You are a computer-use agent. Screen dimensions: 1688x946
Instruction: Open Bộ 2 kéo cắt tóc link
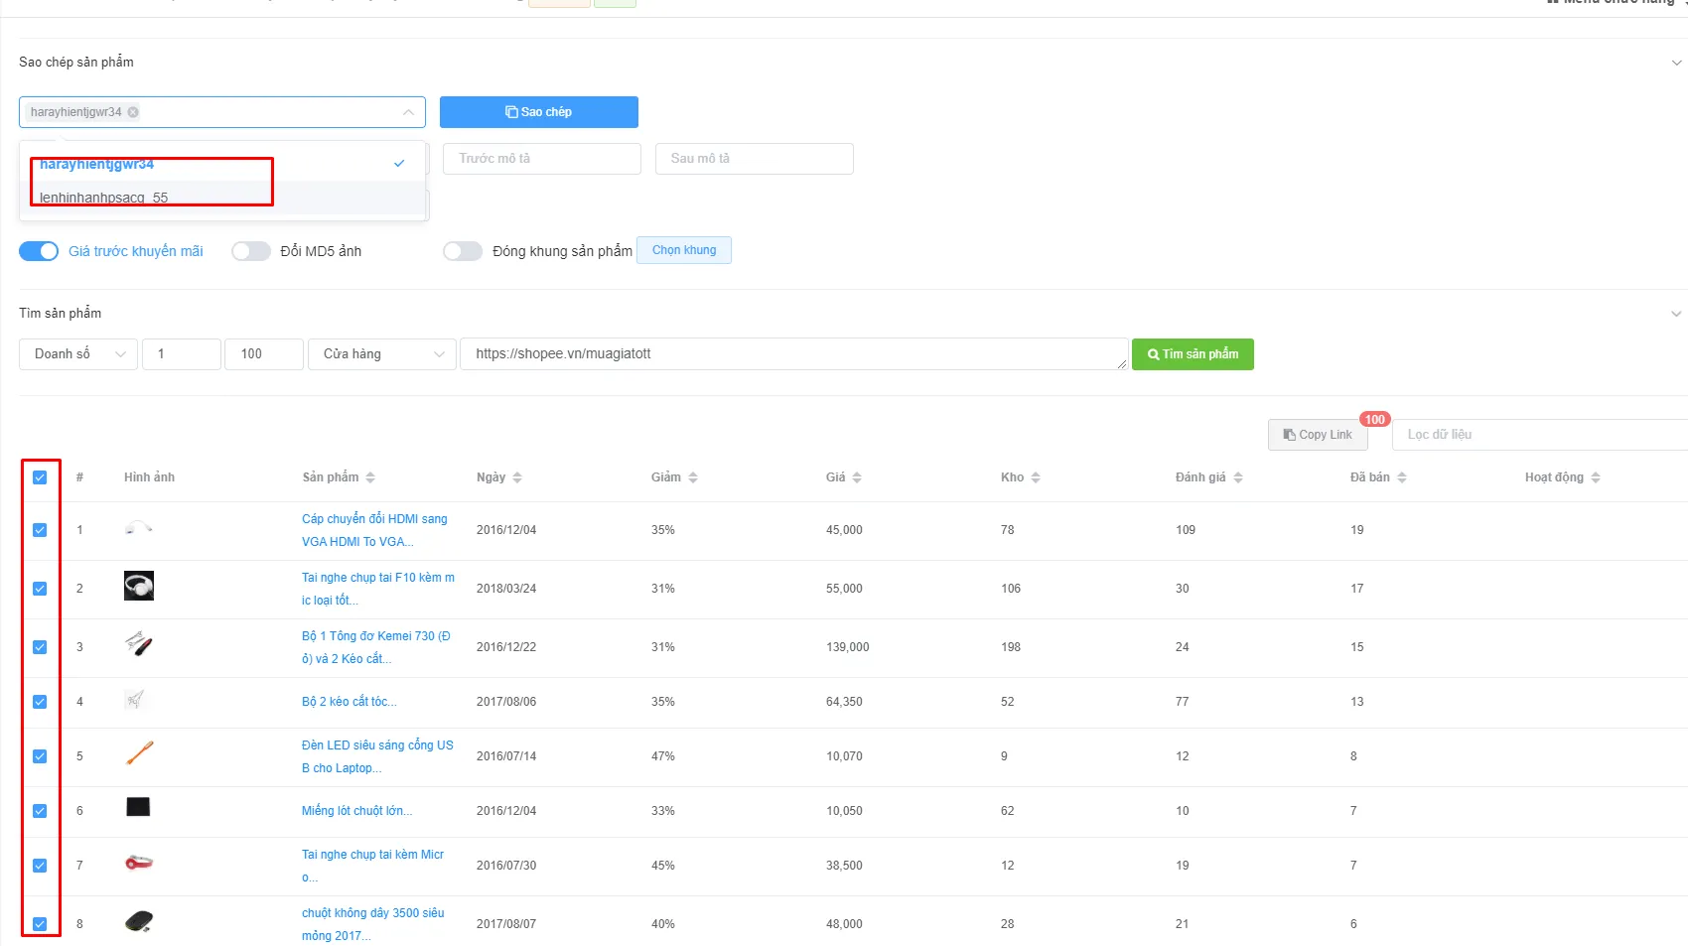tap(350, 702)
